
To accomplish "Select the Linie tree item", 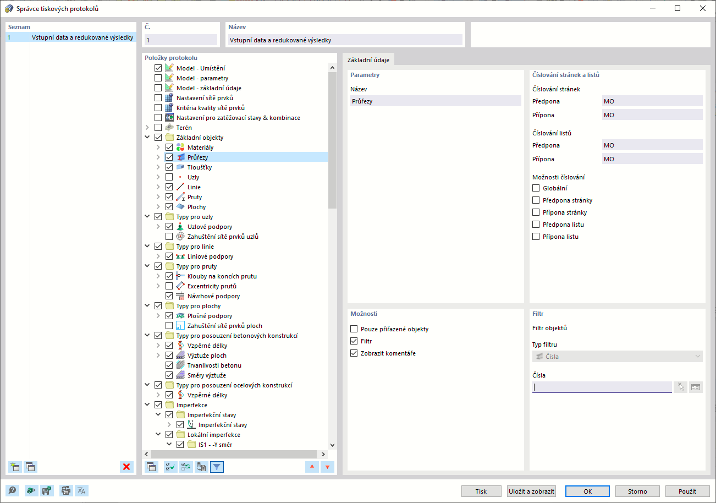I will pyautogui.click(x=194, y=187).
